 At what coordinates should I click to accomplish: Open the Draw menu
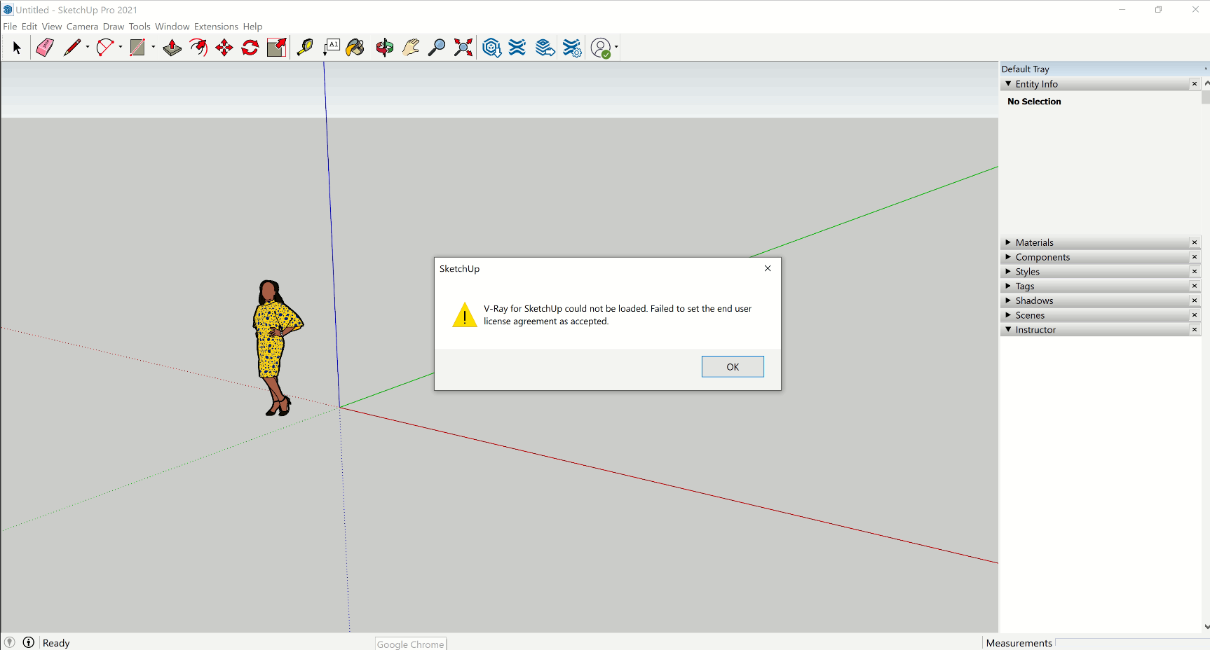coord(114,27)
